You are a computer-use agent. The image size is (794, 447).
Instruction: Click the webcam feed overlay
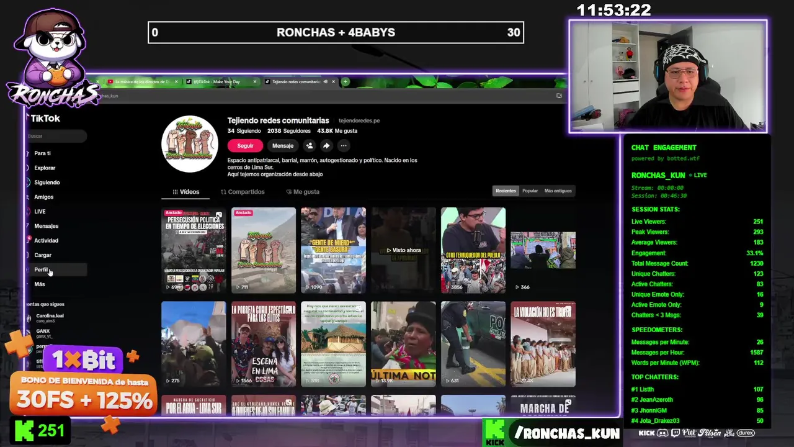point(668,77)
